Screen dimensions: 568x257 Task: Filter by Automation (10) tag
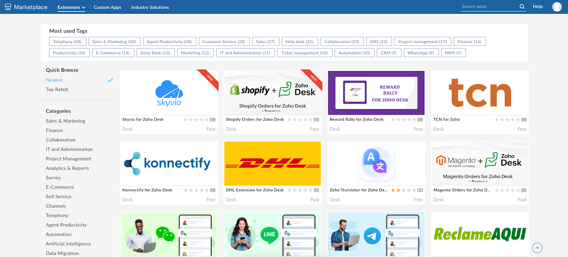pyautogui.click(x=355, y=53)
